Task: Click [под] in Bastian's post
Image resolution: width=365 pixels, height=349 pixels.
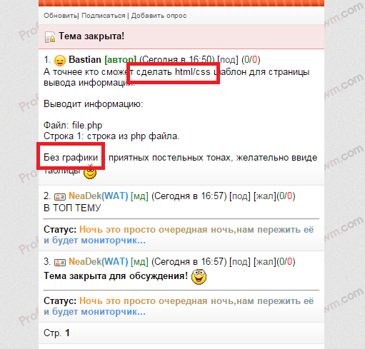Action: pyautogui.click(x=228, y=60)
